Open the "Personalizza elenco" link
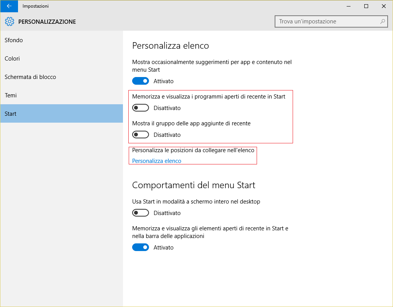 157,161
